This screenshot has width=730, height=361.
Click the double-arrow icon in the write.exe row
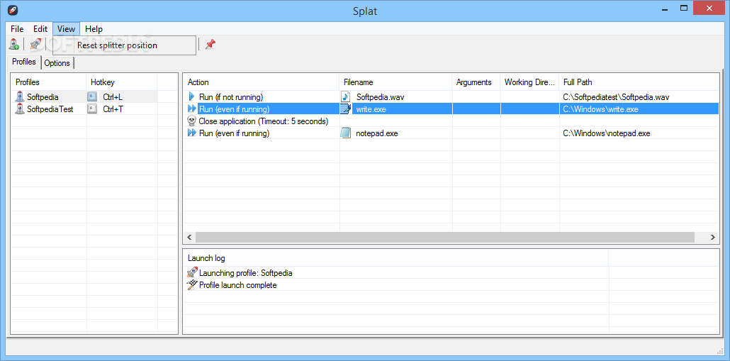coord(192,109)
